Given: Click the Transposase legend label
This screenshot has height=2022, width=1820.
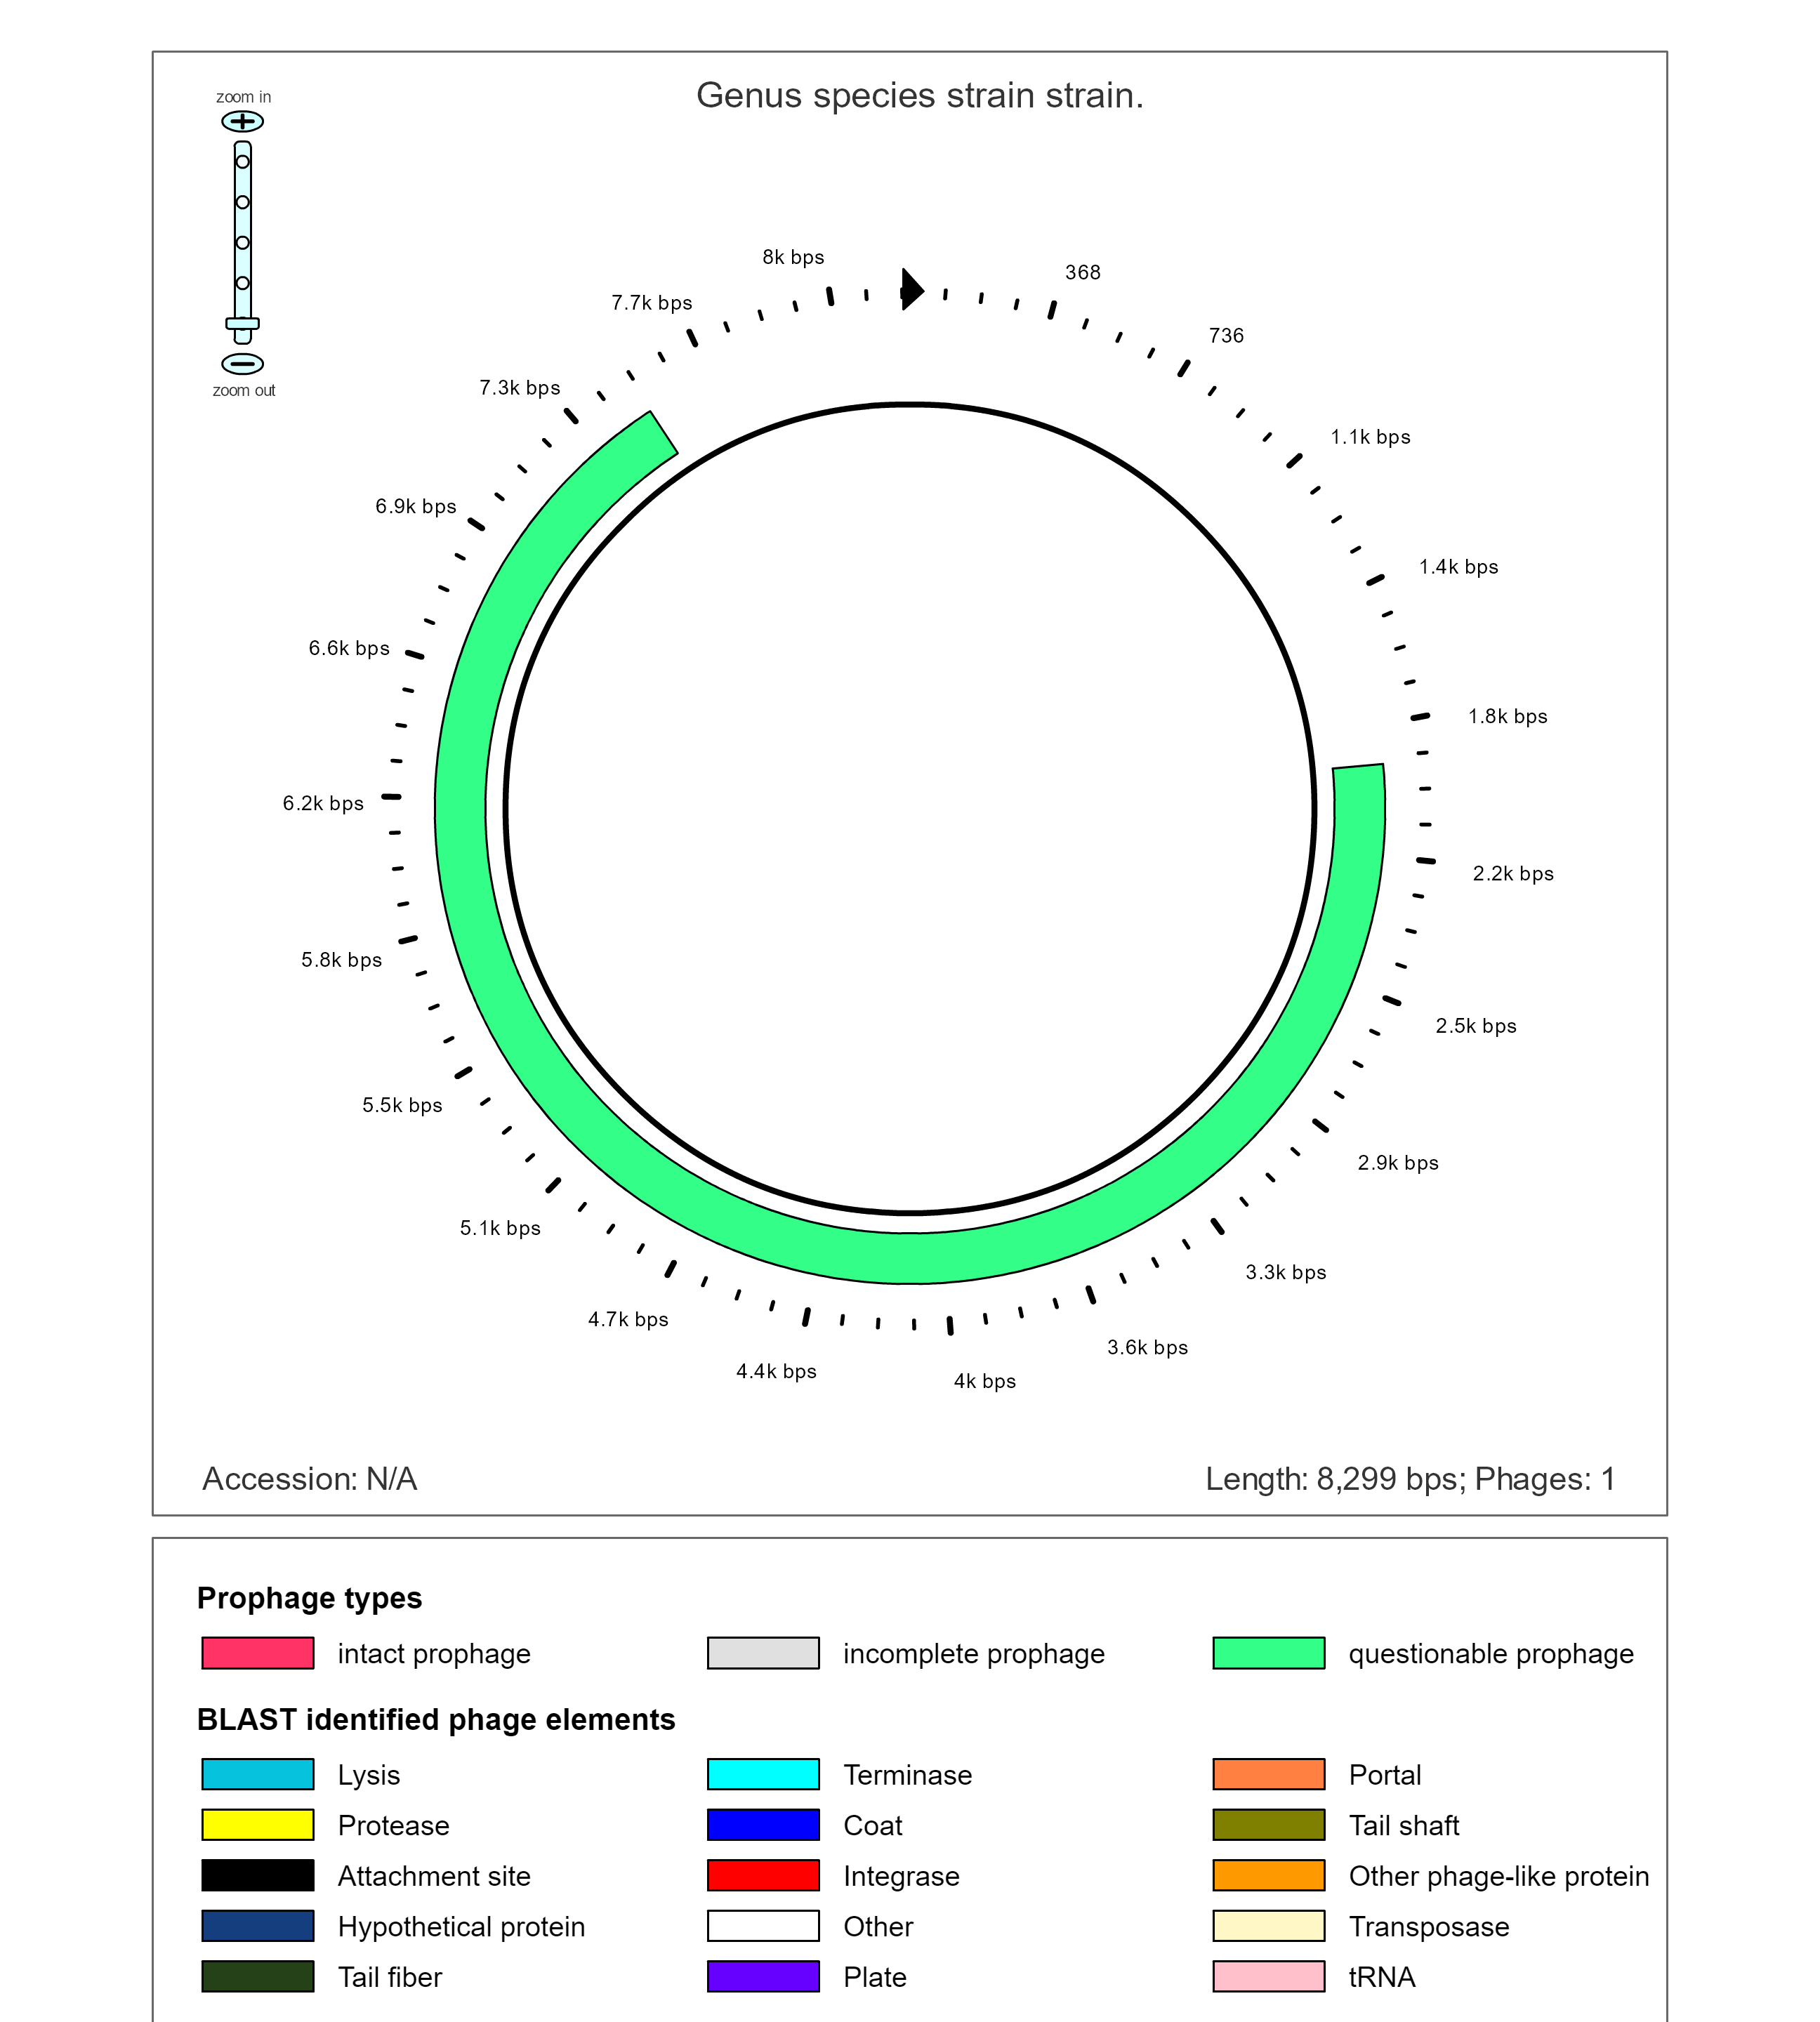Looking at the screenshot, I should (x=1428, y=1926).
